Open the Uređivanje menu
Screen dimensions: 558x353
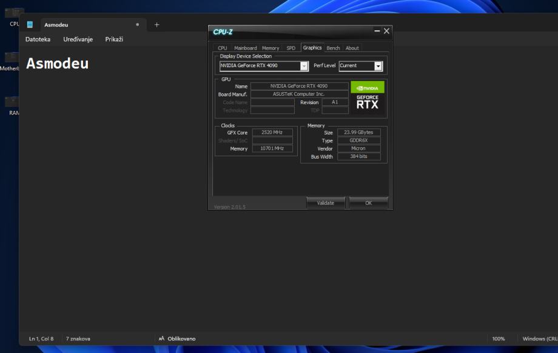point(78,39)
